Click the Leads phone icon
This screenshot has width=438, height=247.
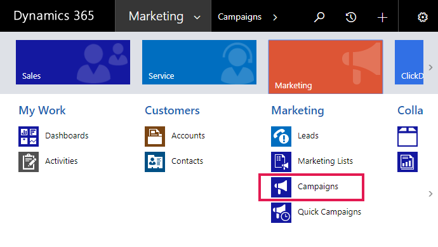coord(281,137)
